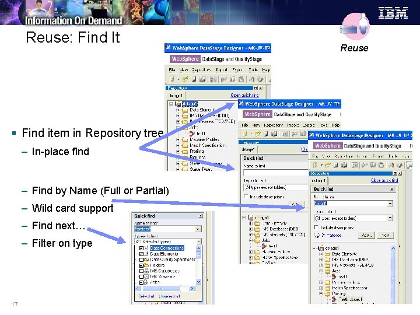Screen dimensions: 420x315
Task: Enable Include descriptions in second Designer window
Action: [x=246, y=197]
